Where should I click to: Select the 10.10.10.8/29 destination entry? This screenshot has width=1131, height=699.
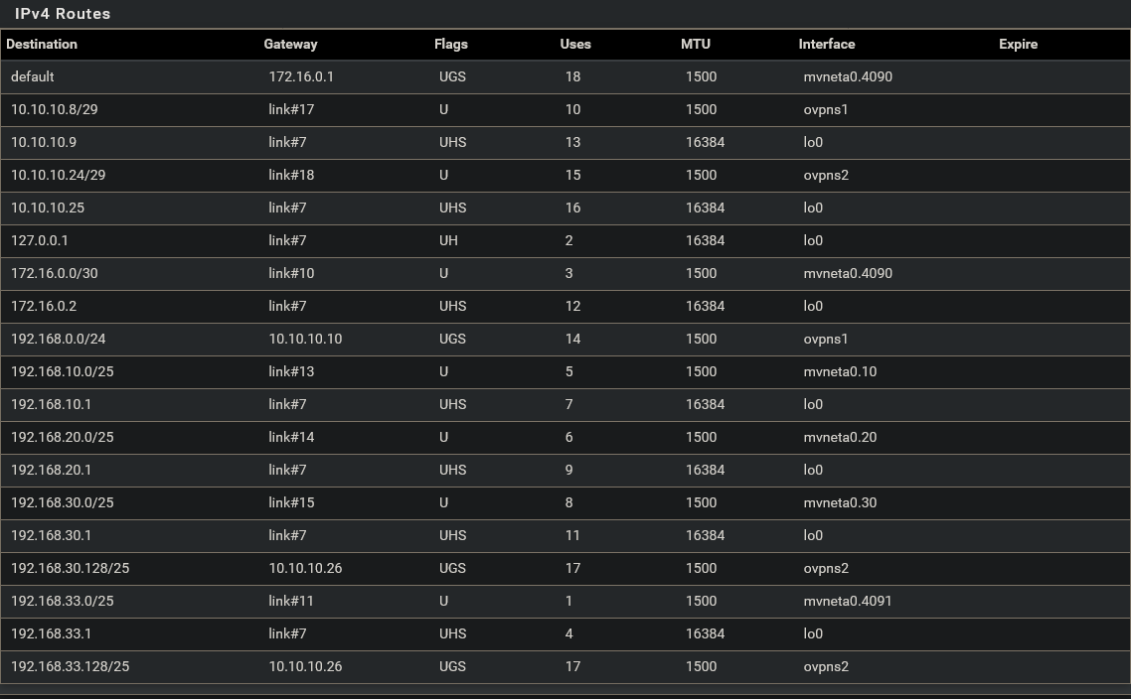coord(54,109)
